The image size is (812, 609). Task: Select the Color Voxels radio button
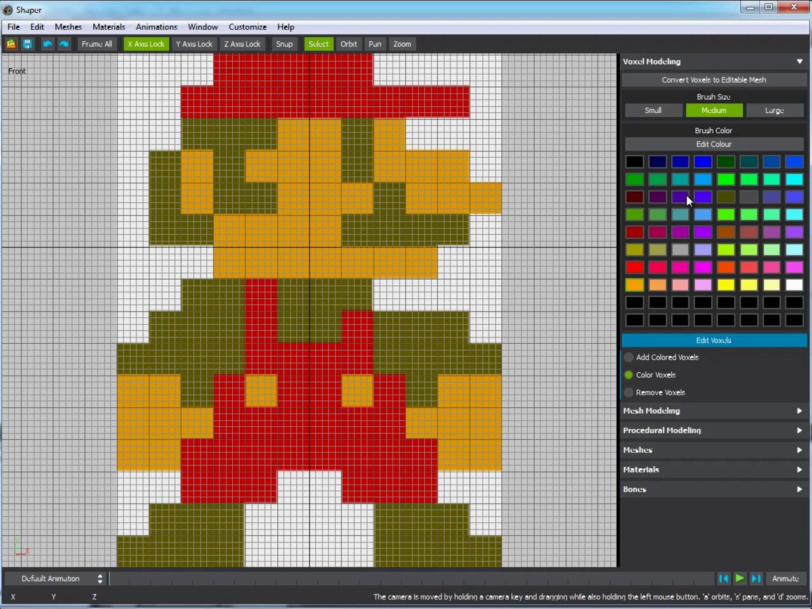point(629,375)
